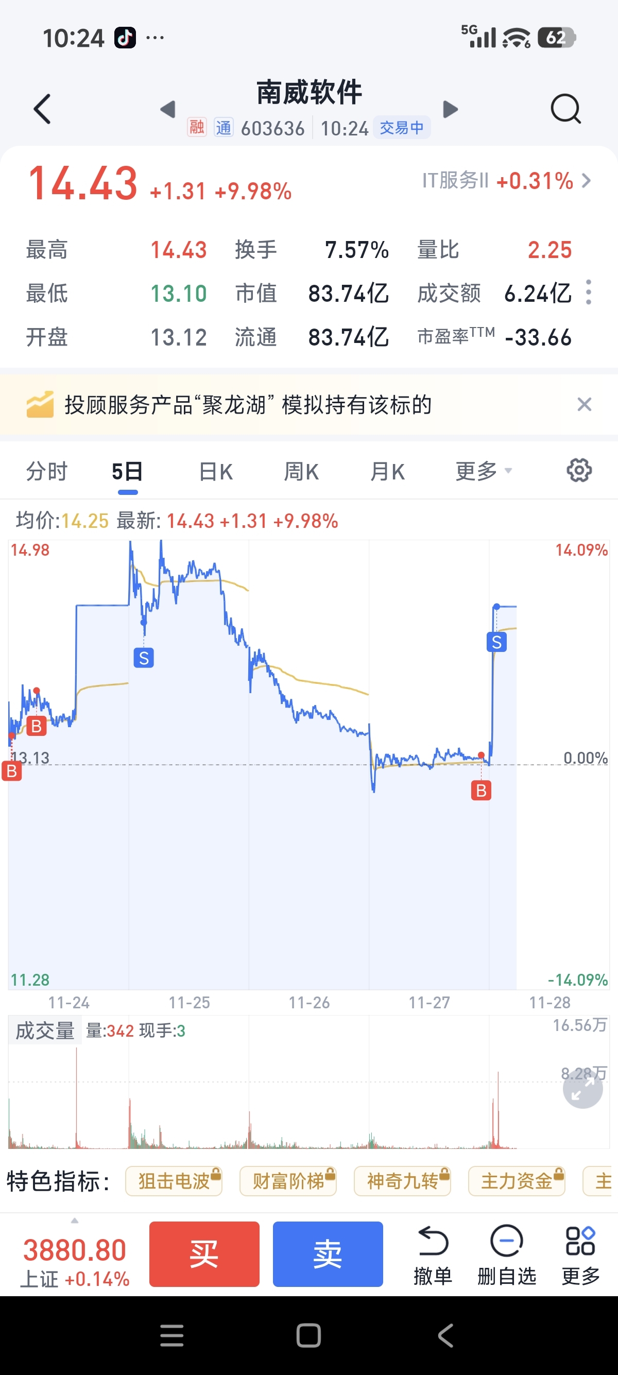Switch to the 日K tab

(216, 471)
